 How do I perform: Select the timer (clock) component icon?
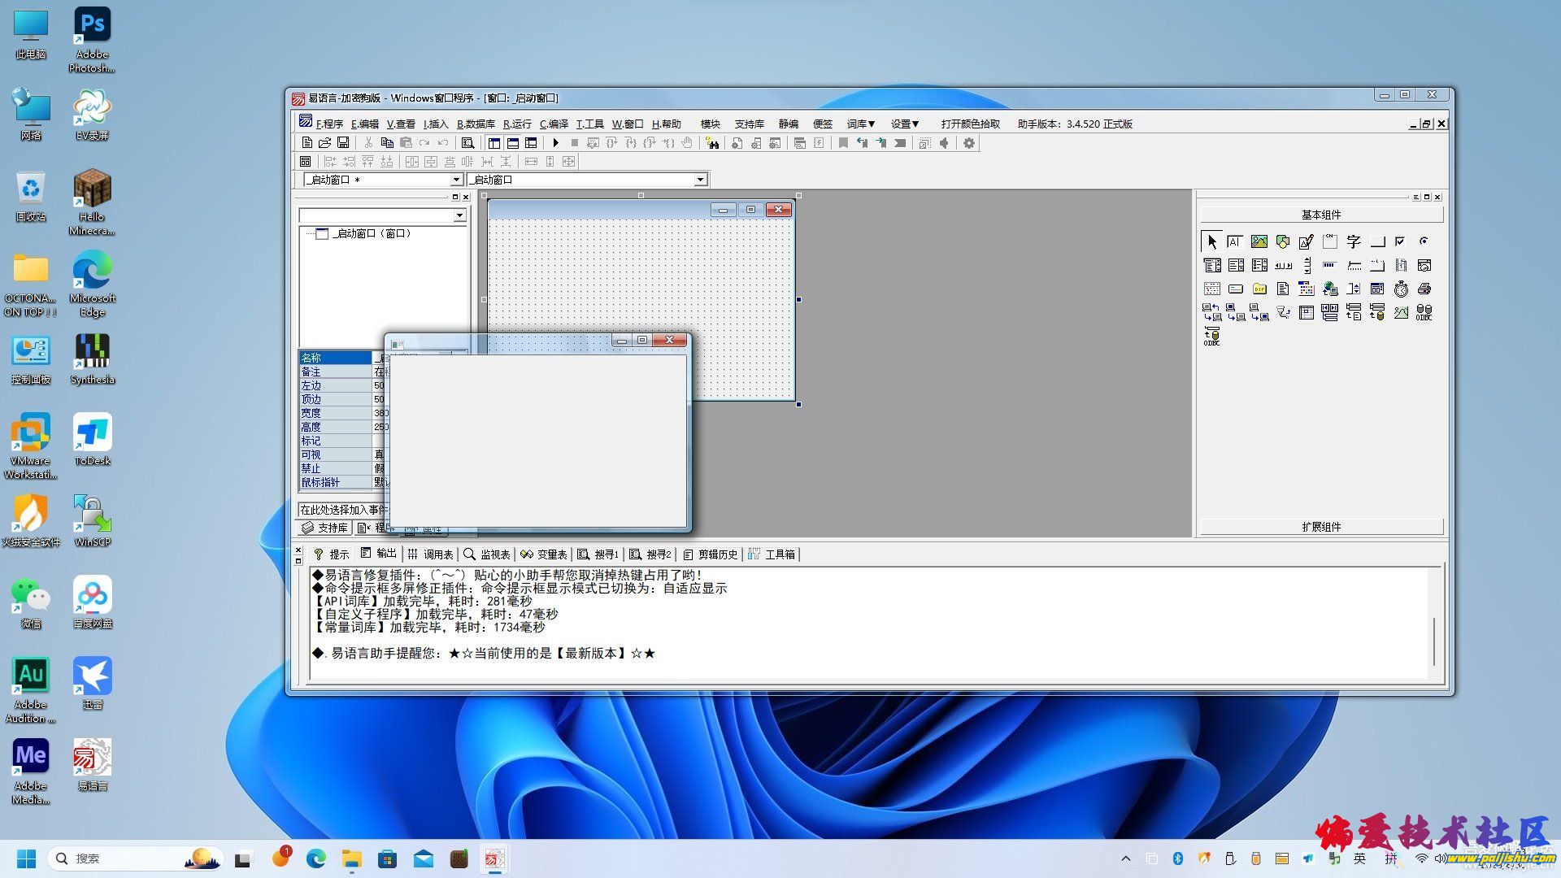pyautogui.click(x=1400, y=289)
